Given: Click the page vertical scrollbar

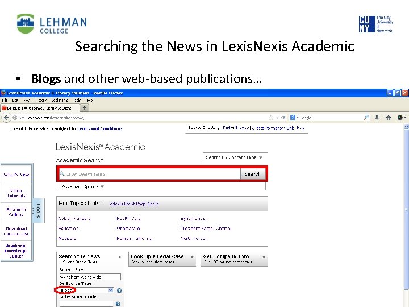Looking at the screenshot, I should click(406, 209).
